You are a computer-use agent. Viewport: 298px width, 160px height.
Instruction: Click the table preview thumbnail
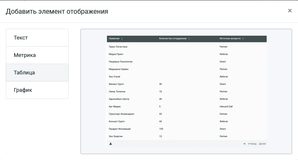coord(186,91)
